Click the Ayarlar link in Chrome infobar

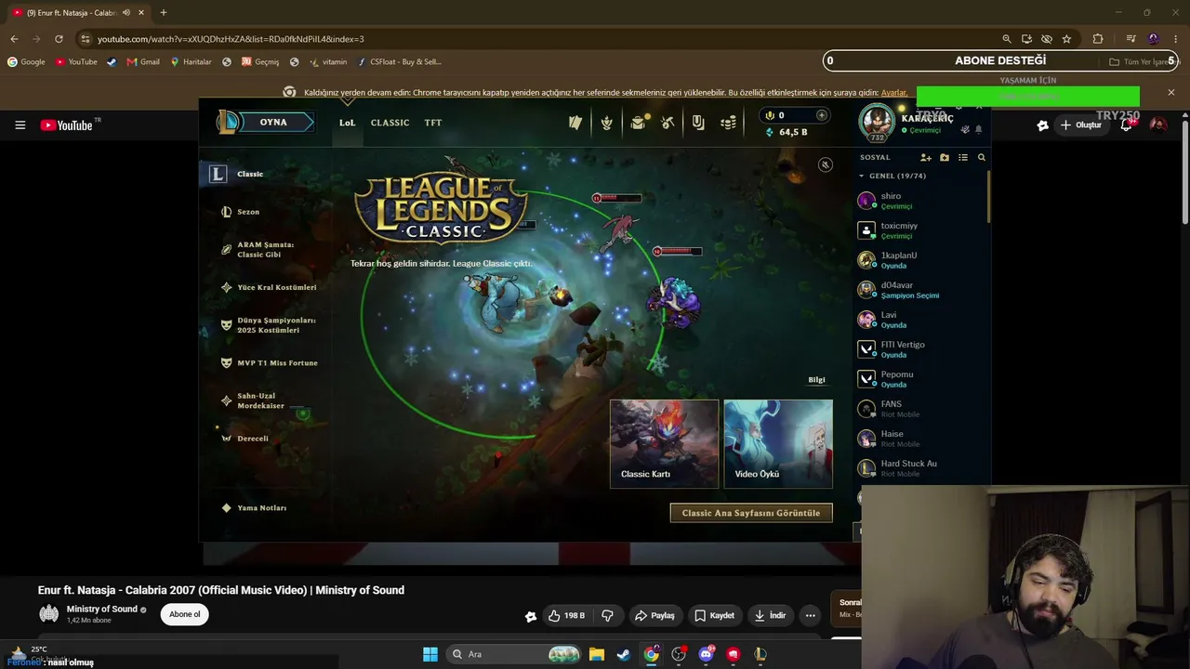coord(894,93)
